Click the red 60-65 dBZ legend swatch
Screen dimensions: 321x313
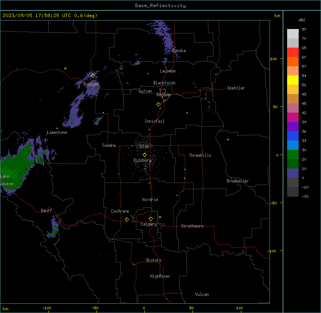(293, 52)
